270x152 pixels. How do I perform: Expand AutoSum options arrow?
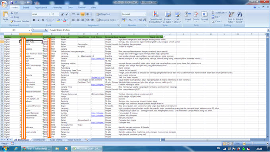click(226, 13)
